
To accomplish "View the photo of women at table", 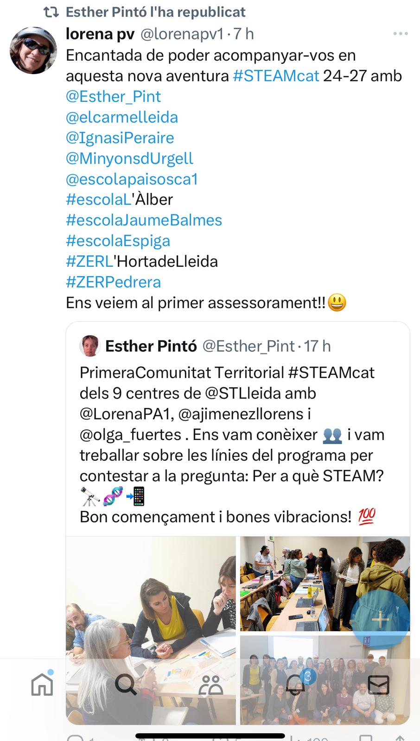I will tap(151, 630).
